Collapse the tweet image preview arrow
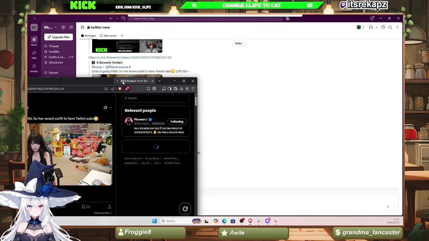The width and height of the screenshot is (429, 241). [x=188, y=72]
